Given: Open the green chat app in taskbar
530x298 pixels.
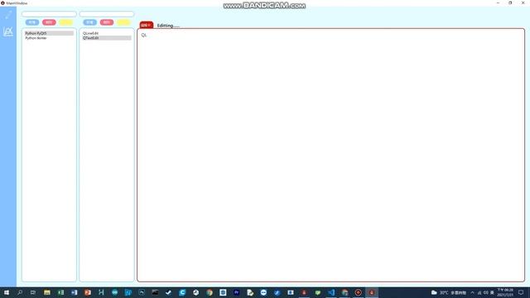Looking at the screenshot, I should pyautogui.click(x=318, y=292).
